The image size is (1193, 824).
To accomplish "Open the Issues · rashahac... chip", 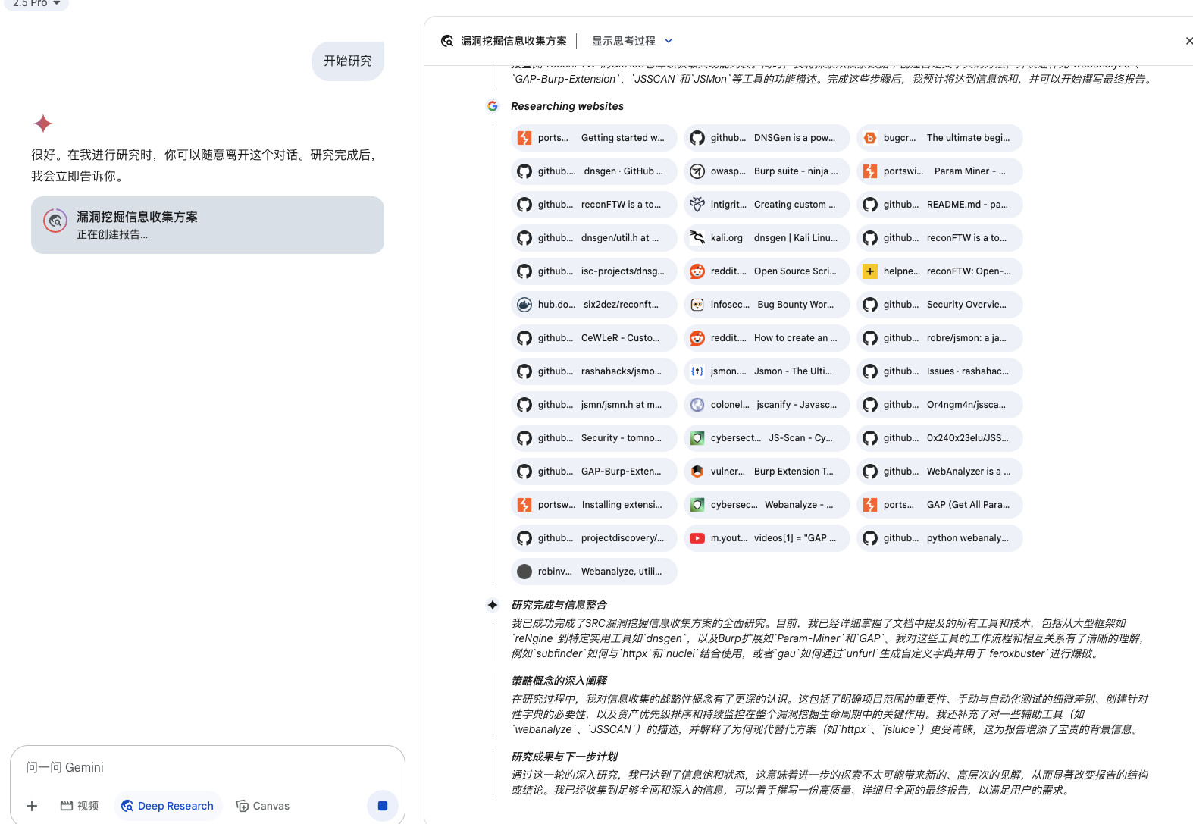I will click(939, 371).
